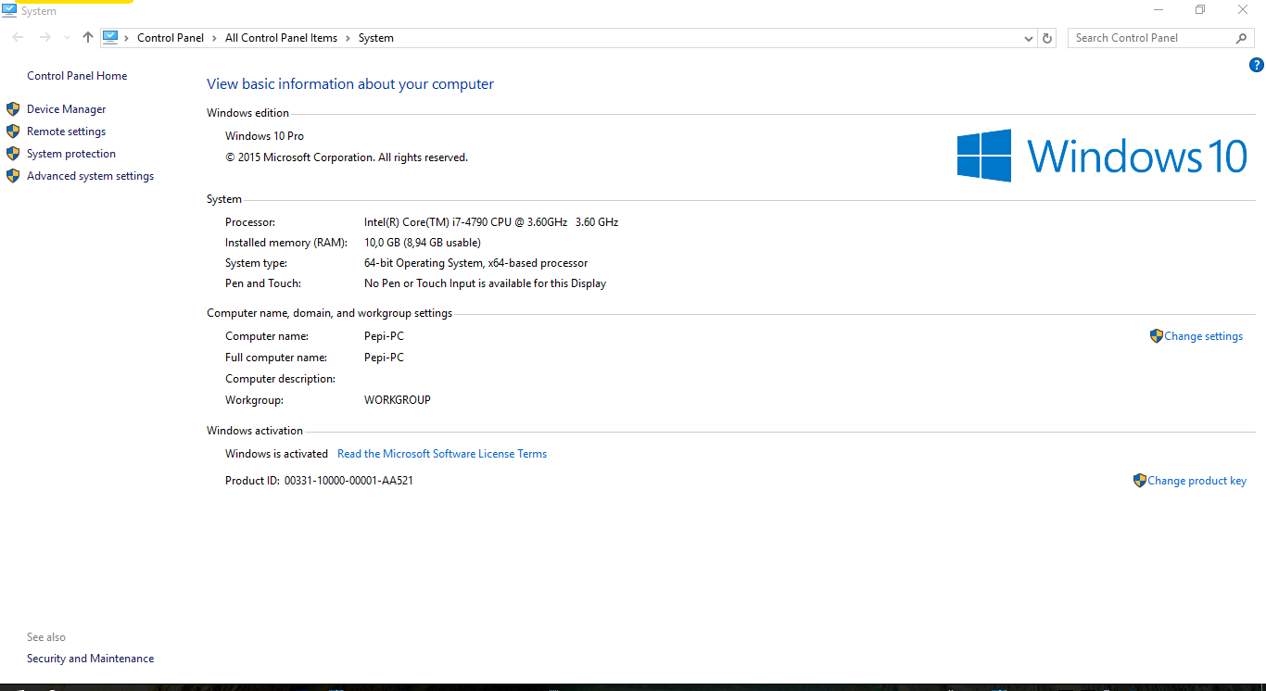Refresh the System page
The height and width of the screenshot is (691, 1266).
[x=1047, y=38]
